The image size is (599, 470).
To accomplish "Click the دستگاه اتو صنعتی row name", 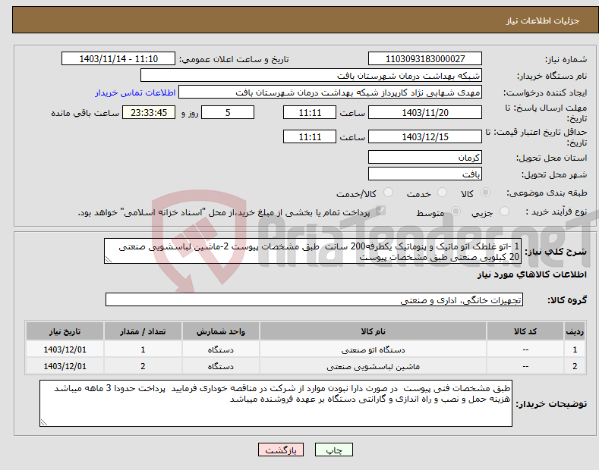I will [373, 349].
